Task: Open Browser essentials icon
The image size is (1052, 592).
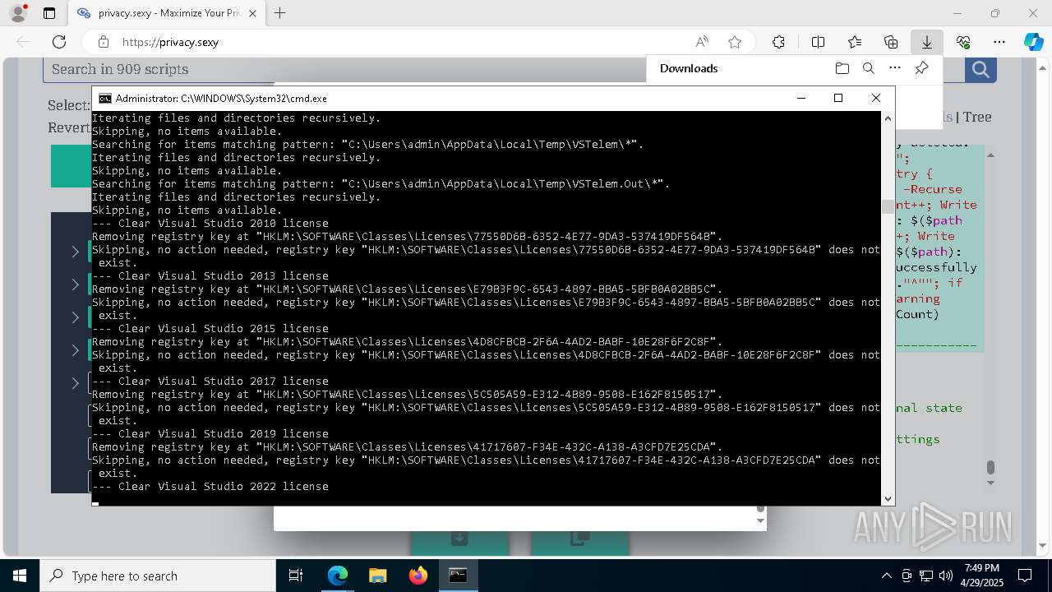Action: click(x=963, y=42)
